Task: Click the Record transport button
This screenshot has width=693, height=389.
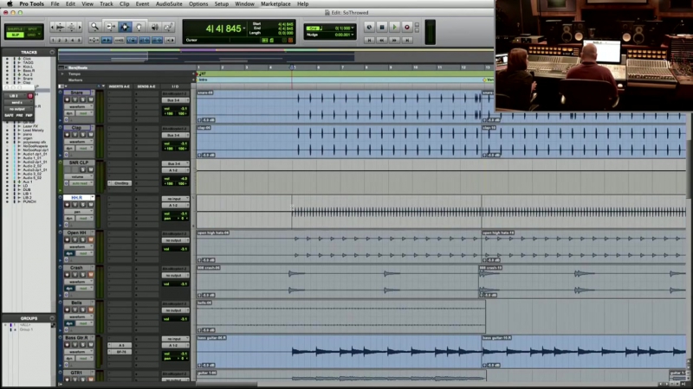Action: tap(407, 28)
